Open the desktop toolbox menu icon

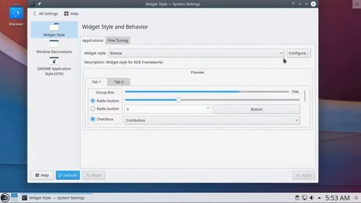pos(356,4)
